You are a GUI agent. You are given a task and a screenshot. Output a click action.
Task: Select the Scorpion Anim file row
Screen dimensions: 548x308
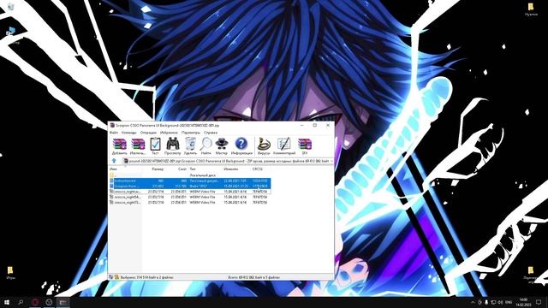pos(189,187)
